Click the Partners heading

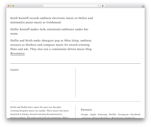(86, 110)
